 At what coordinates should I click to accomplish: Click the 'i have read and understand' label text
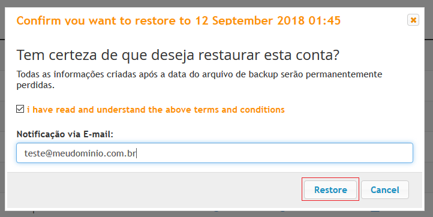(156, 110)
